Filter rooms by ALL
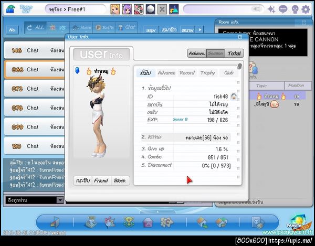The height and width of the screenshot is (246, 315). click(x=35, y=28)
